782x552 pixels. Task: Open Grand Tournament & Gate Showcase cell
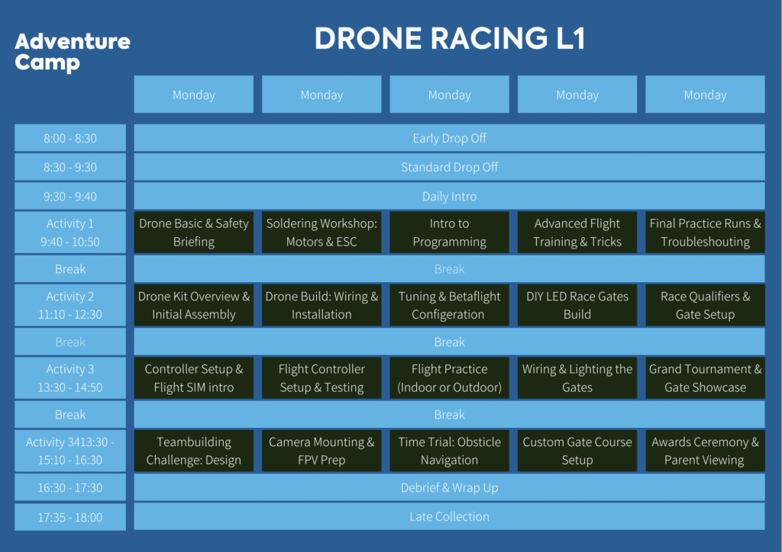tap(705, 378)
